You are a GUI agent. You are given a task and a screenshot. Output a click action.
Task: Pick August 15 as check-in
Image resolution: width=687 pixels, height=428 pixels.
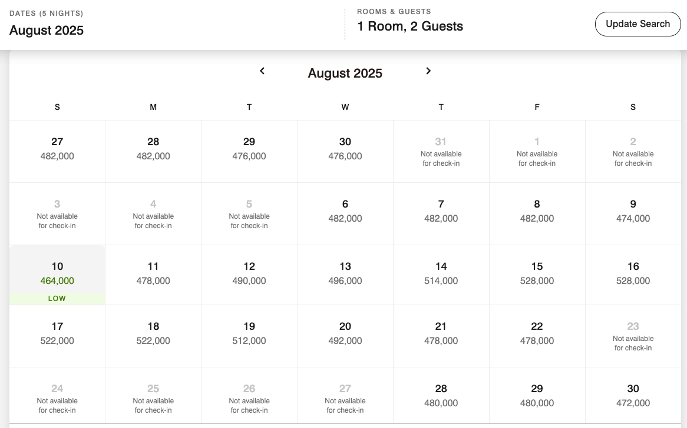(x=537, y=274)
